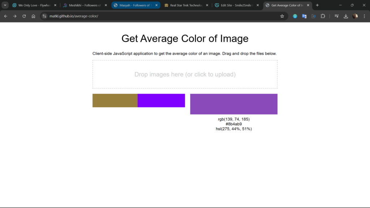Open the Chrome three-dot menu
Screen dimensions: 370x208
364,16
